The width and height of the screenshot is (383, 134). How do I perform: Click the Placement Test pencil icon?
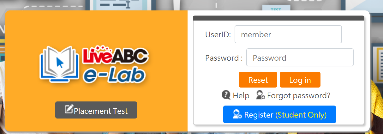click(x=69, y=109)
